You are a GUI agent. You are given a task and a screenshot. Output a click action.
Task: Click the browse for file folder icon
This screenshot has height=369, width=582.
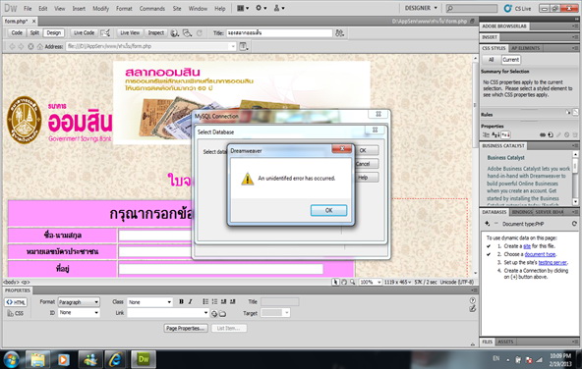[223, 314]
